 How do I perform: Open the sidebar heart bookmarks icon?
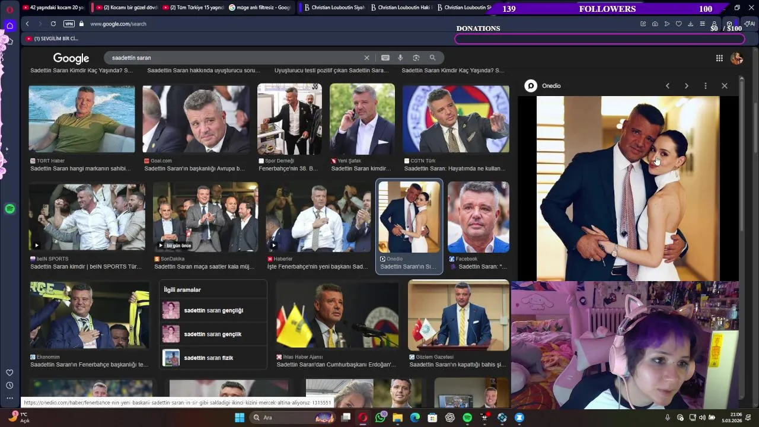(9, 372)
